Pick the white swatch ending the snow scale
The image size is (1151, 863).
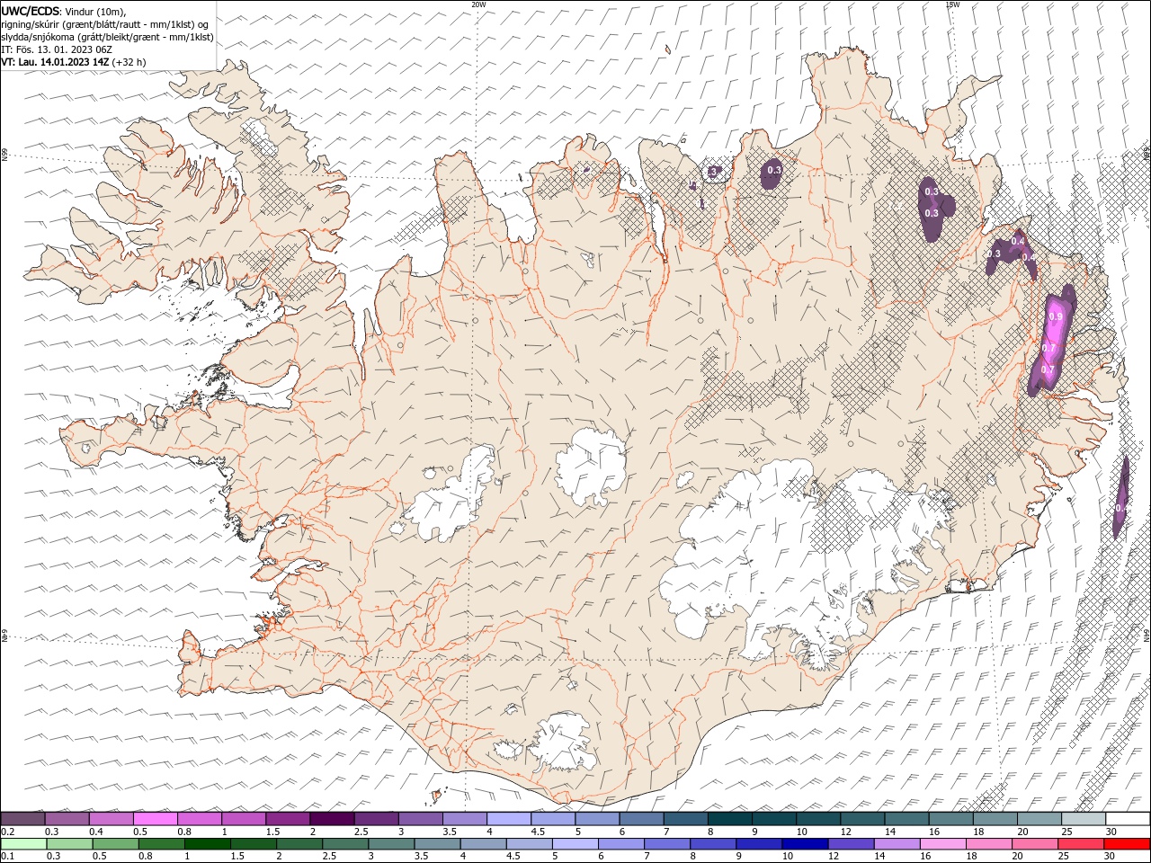click(1128, 819)
